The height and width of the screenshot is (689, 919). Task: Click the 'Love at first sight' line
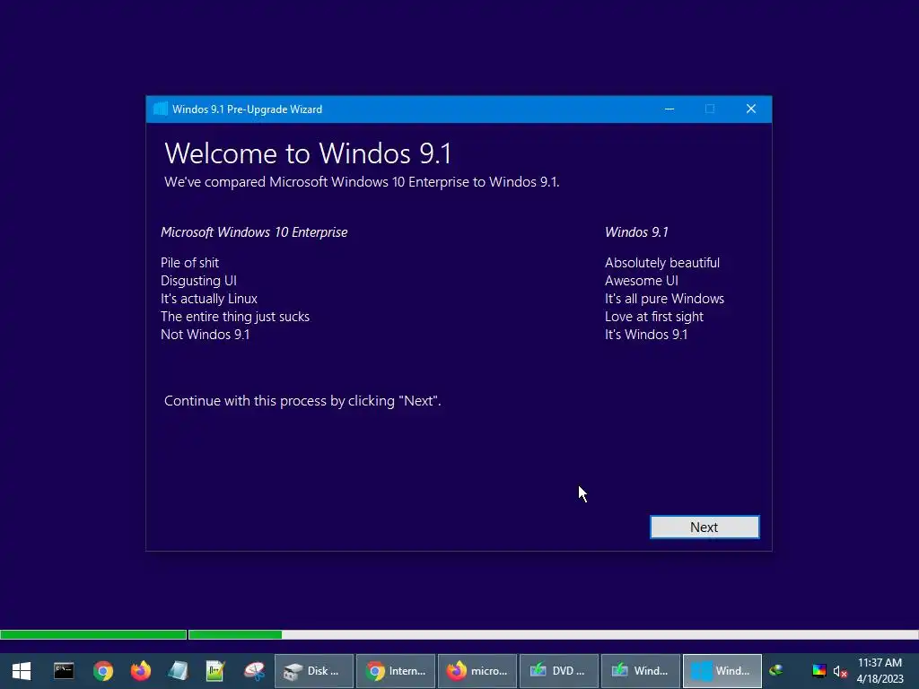click(654, 317)
